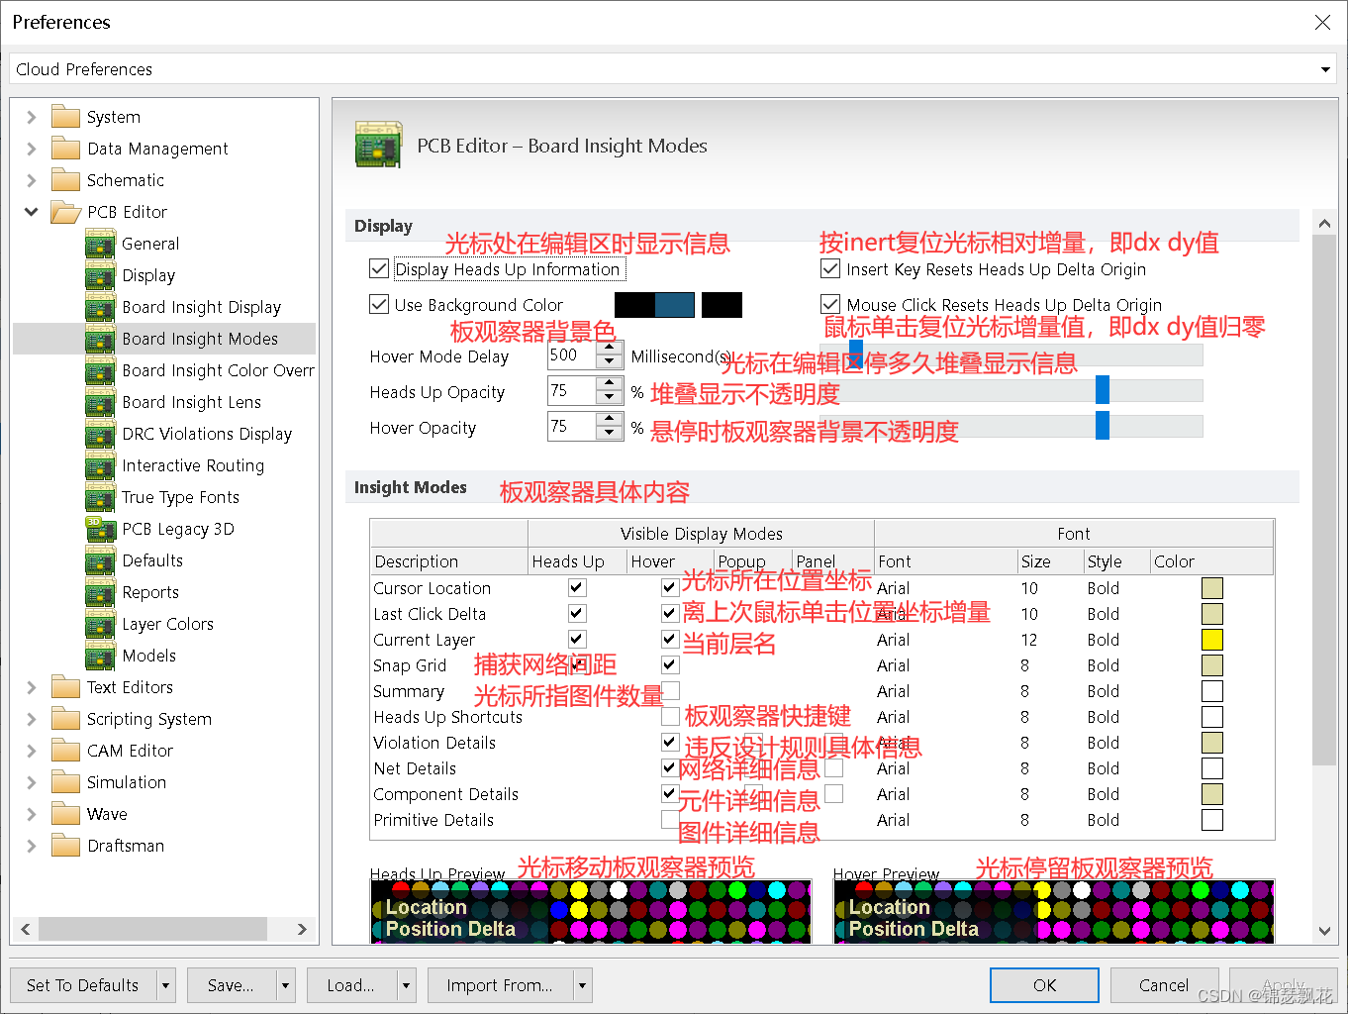
Task: Click the CAM Editor folder icon
Action: coord(65,751)
